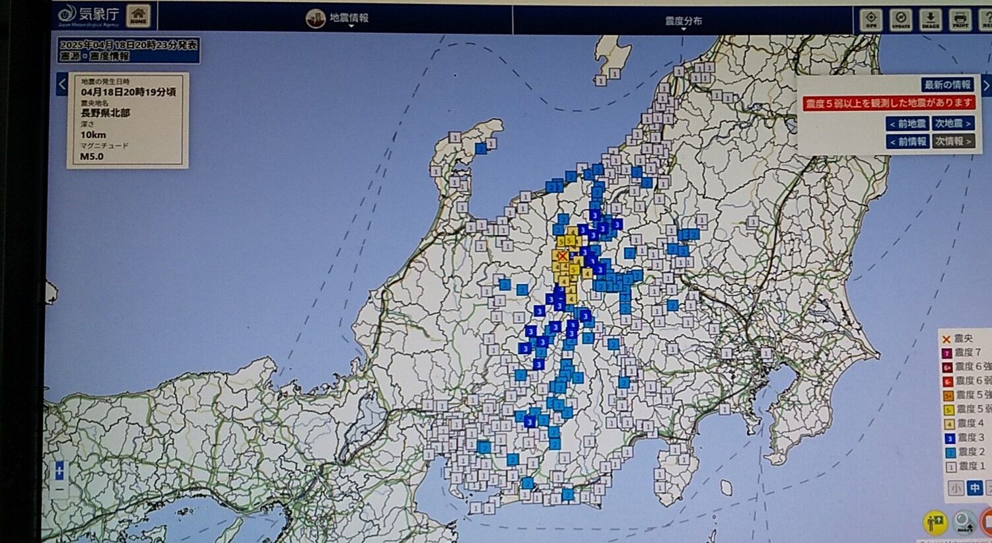This screenshot has height=543, width=992.
Task: Click the 気象庁 Japan Meteorological Agency logo
Action: 89,16
